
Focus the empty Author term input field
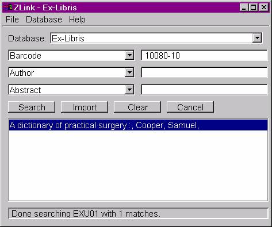tap(204, 72)
